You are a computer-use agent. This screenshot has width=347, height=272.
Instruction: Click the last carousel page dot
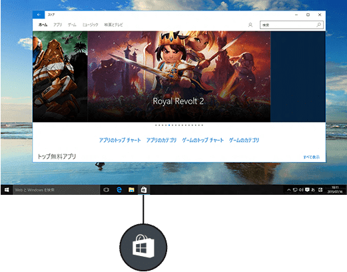coord(202,125)
